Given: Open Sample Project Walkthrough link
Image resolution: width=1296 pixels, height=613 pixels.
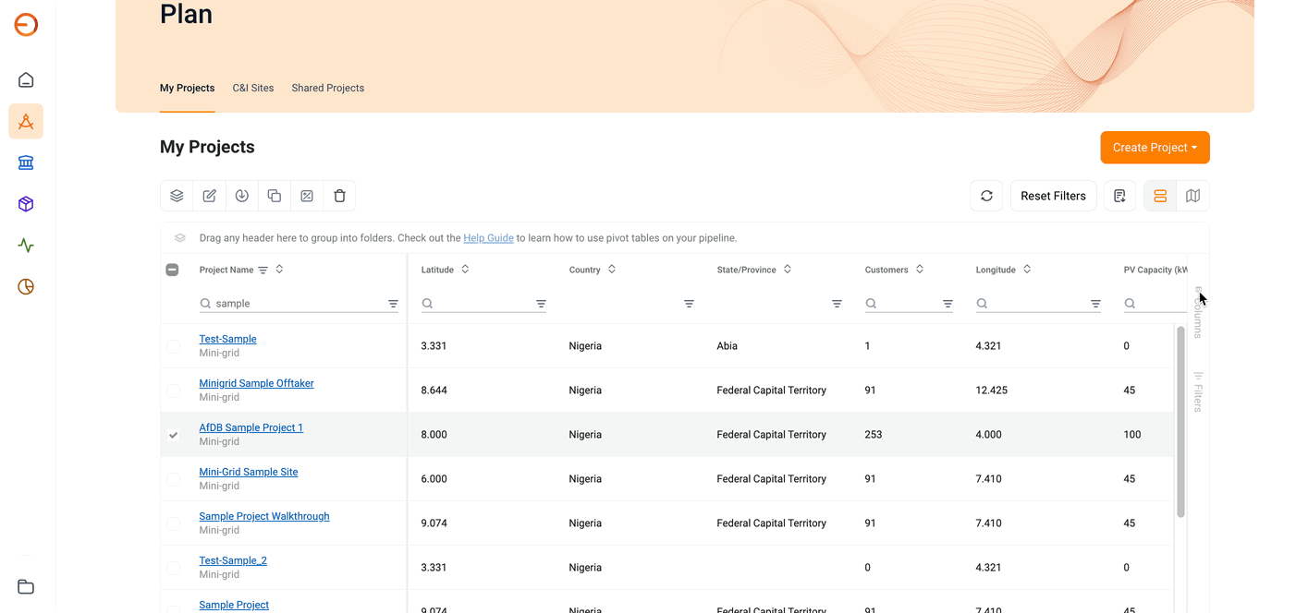Looking at the screenshot, I should [x=264, y=516].
